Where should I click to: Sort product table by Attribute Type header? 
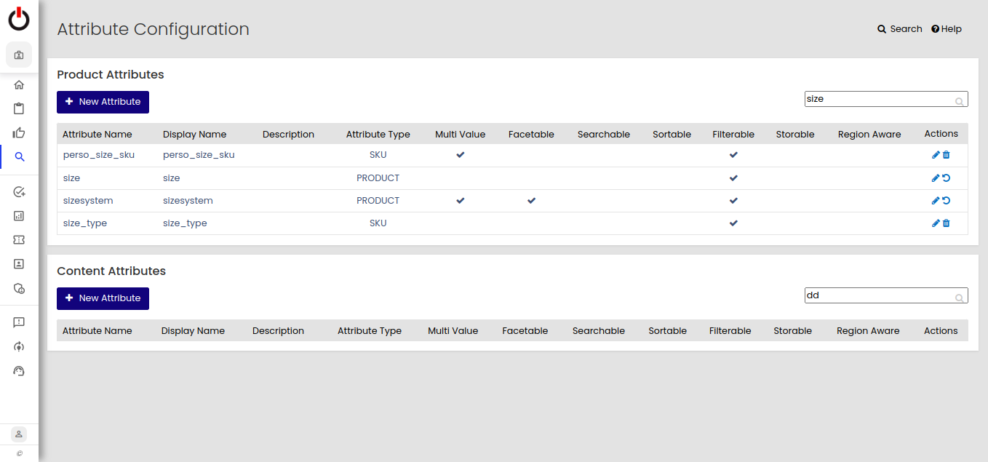point(378,135)
